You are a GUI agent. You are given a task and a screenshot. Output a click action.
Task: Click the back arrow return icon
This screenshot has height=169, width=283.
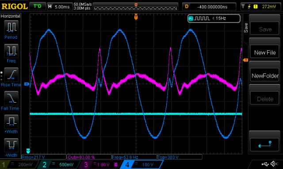pos(265,144)
